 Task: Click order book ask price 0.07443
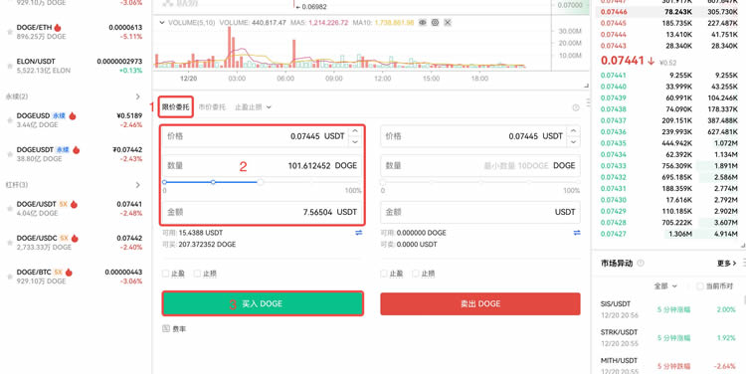point(614,46)
